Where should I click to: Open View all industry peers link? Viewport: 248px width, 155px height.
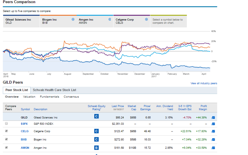pos(204,83)
